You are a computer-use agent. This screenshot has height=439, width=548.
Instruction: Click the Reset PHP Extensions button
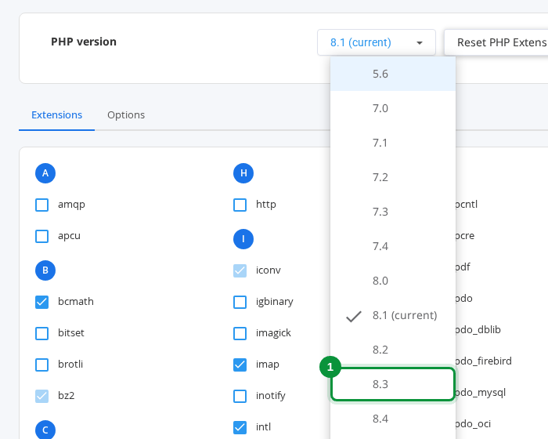click(x=496, y=42)
